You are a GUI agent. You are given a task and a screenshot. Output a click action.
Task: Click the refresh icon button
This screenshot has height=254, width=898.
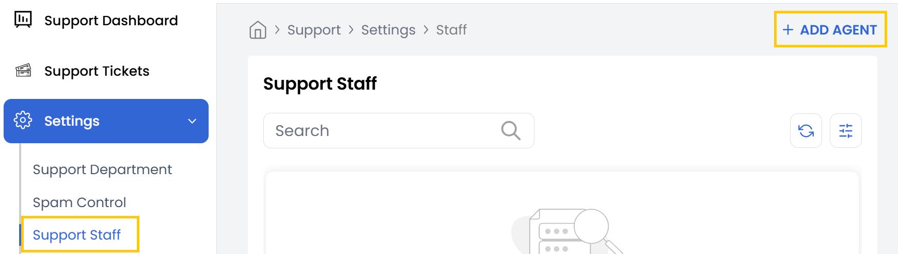point(806,131)
